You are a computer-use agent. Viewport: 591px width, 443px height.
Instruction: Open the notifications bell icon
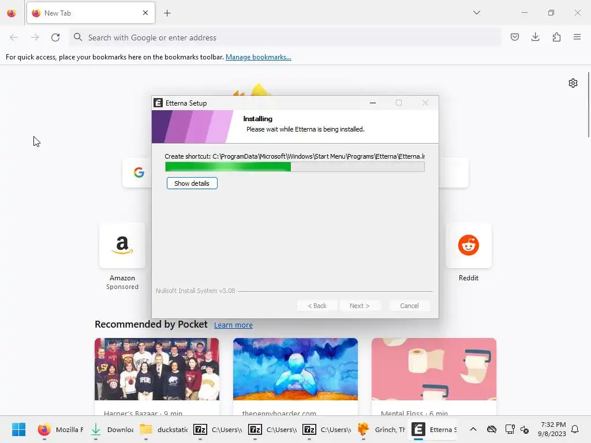pyautogui.click(x=575, y=429)
